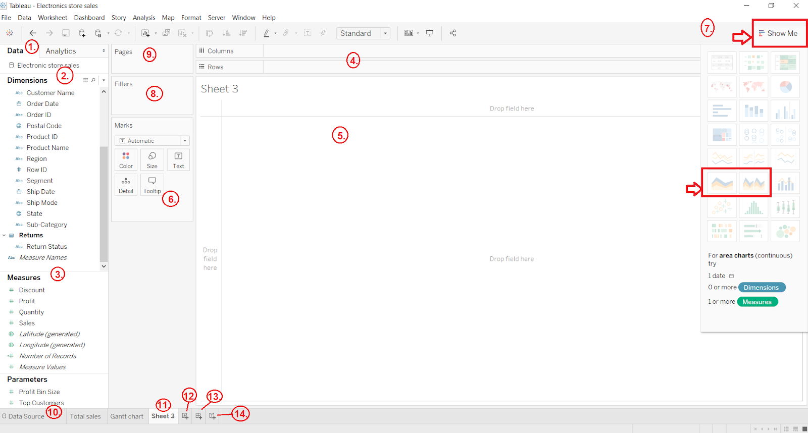Add a new worksheet tab icon
Image resolution: width=808 pixels, height=433 pixels.
click(185, 416)
